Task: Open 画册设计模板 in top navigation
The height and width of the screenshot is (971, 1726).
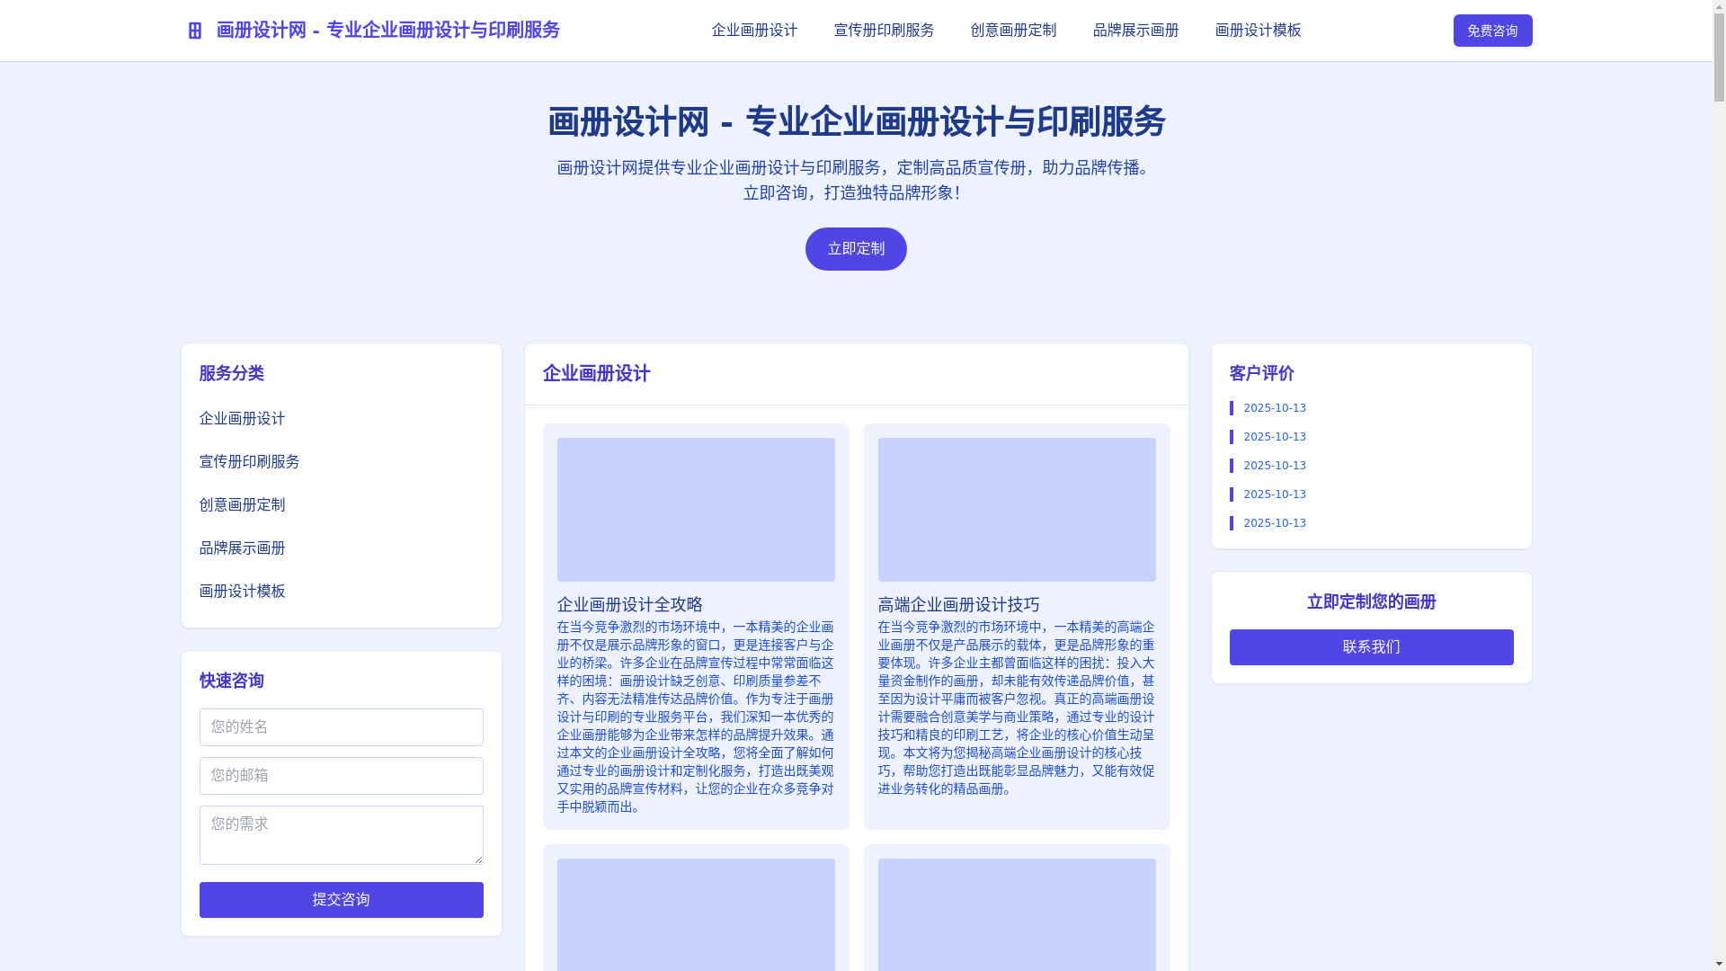Action: [x=1258, y=31]
